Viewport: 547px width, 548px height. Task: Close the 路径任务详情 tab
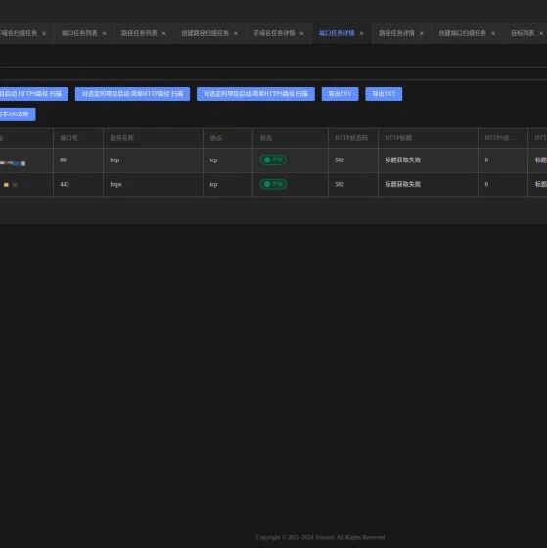pyautogui.click(x=422, y=33)
